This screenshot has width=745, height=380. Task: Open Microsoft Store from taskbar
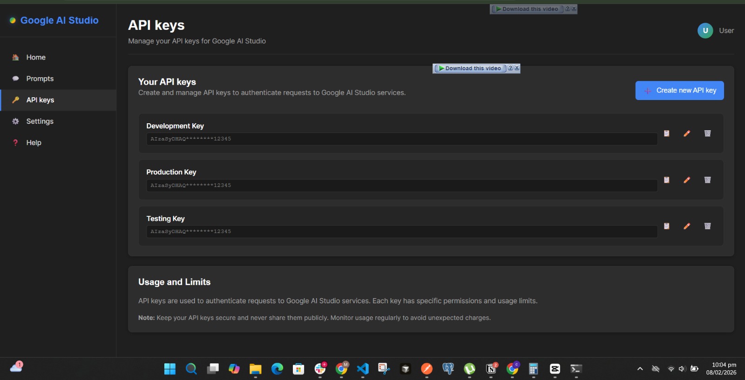[298, 369]
